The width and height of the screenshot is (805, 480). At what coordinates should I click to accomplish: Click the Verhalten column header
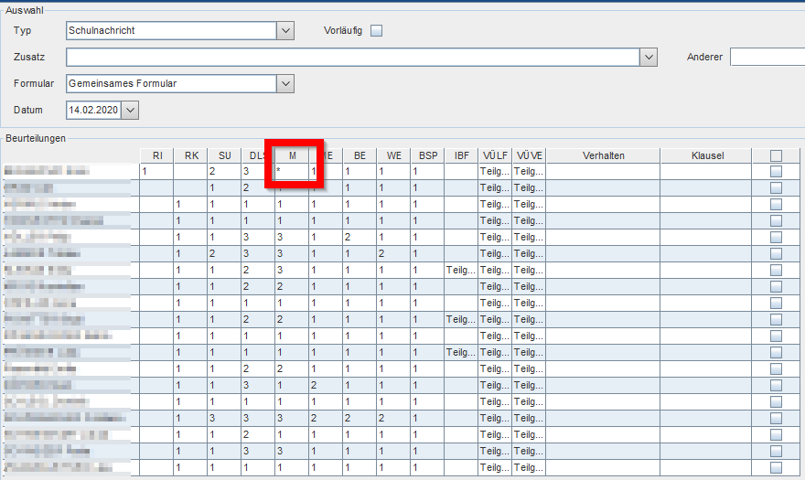pyautogui.click(x=603, y=155)
